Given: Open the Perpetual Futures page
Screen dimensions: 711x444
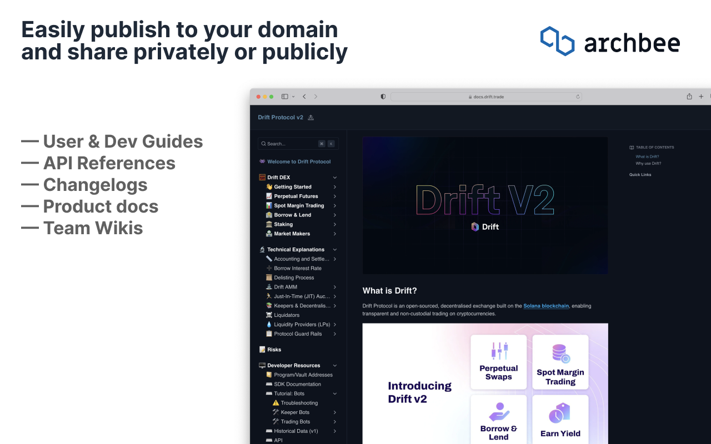Looking at the screenshot, I should tap(296, 196).
